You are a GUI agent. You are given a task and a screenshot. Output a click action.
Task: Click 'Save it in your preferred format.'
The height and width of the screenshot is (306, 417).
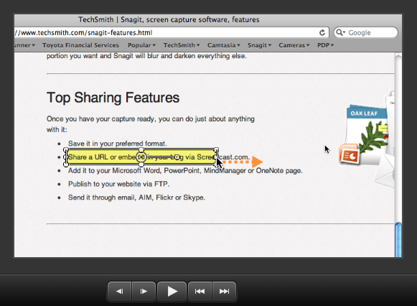(x=117, y=144)
